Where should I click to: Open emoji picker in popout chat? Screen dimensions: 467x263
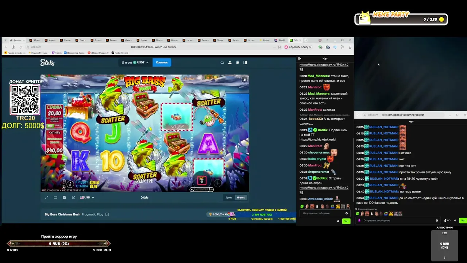[x=437, y=221]
